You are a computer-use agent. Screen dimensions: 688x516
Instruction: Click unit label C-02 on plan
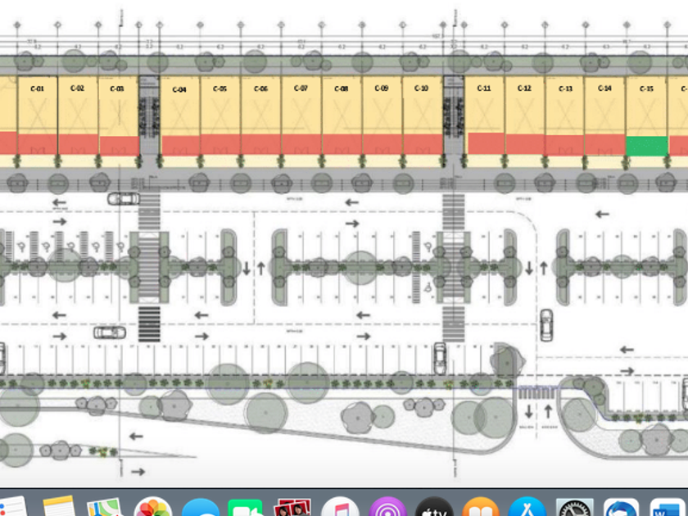click(x=77, y=88)
